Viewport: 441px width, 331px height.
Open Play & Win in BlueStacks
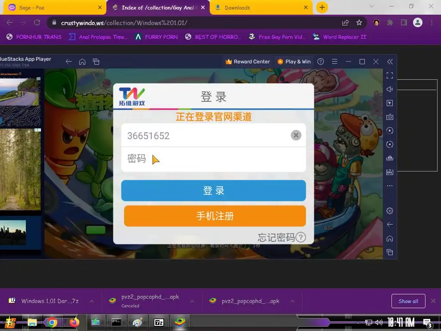pos(294,61)
